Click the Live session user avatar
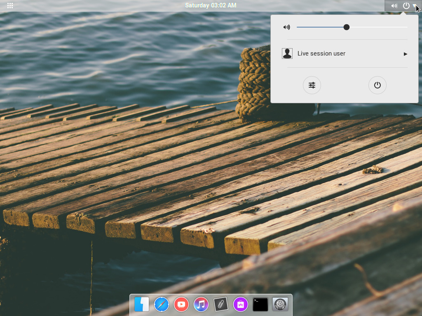Viewport: 422px width, 316px height. tap(287, 53)
